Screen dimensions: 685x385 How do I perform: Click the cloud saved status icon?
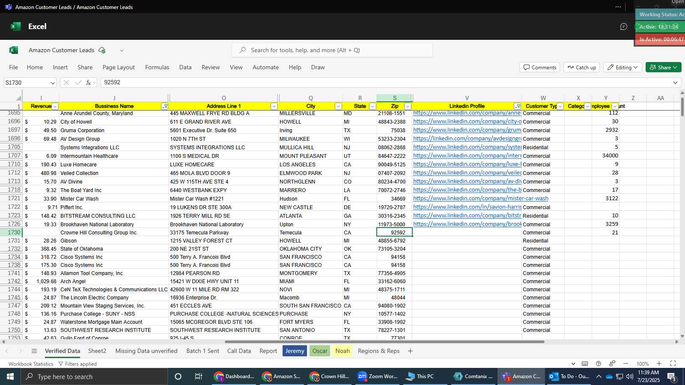click(102, 50)
